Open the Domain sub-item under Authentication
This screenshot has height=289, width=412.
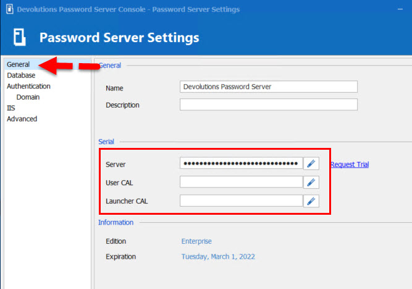pos(28,97)
